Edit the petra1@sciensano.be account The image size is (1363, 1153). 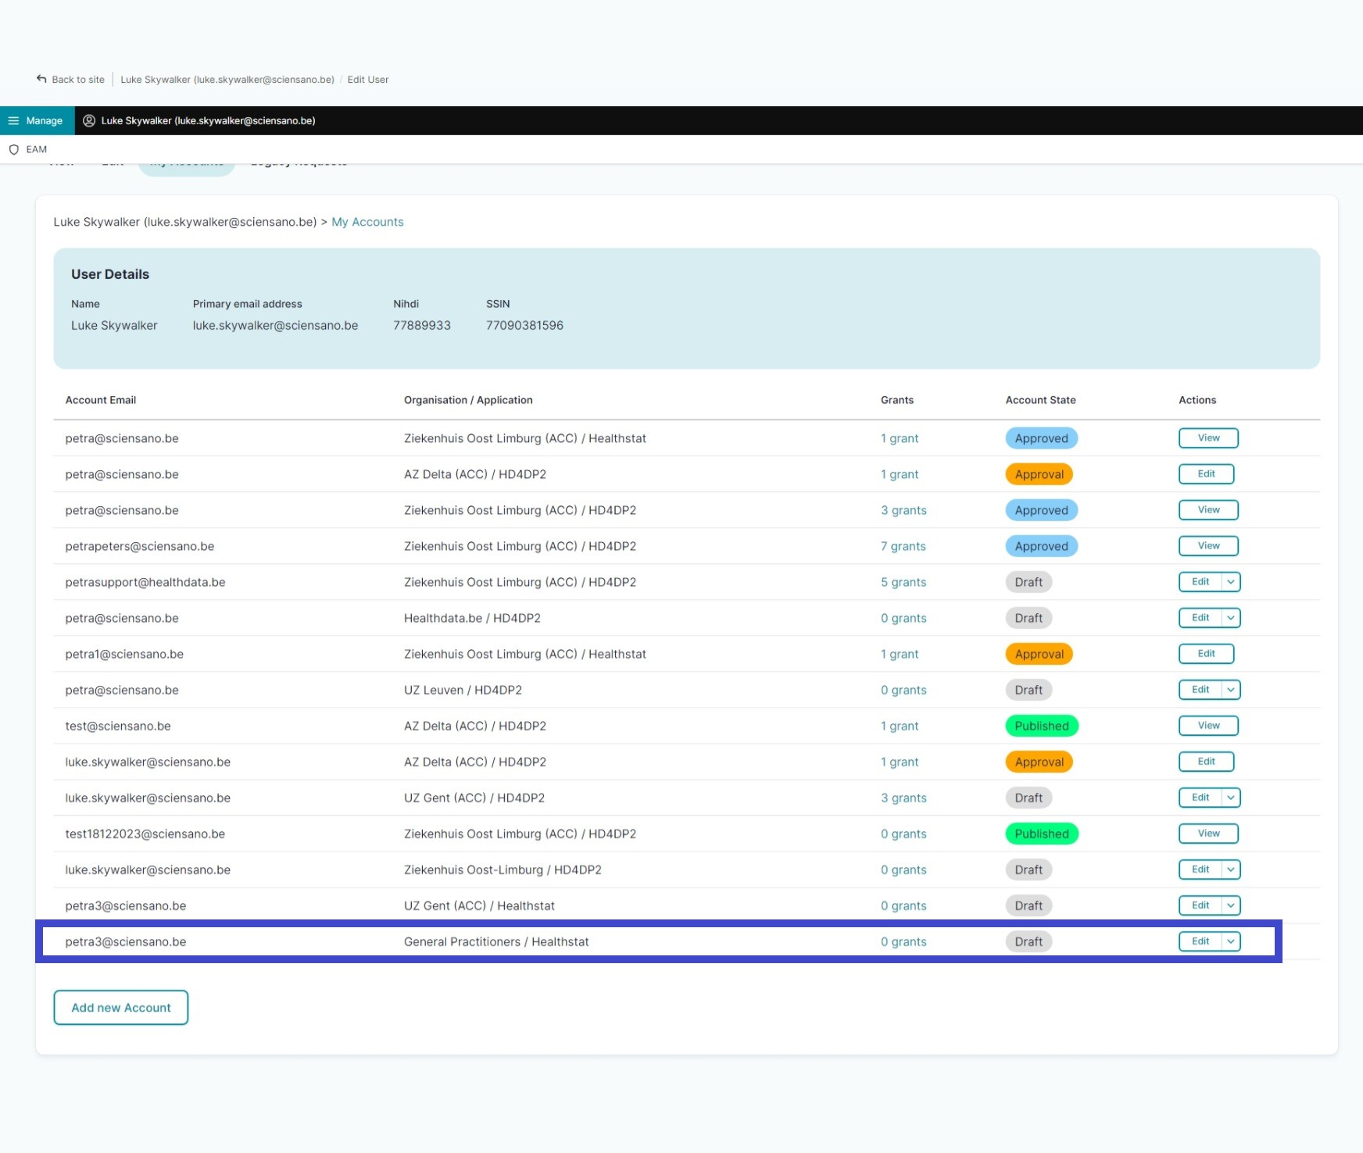pos(1206,654)
